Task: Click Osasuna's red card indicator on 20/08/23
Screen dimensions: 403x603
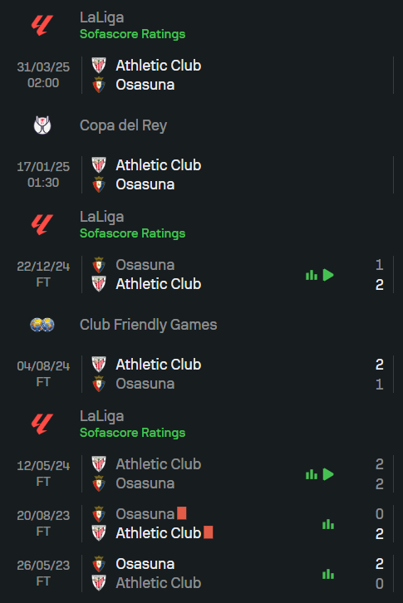Action: 182,513
